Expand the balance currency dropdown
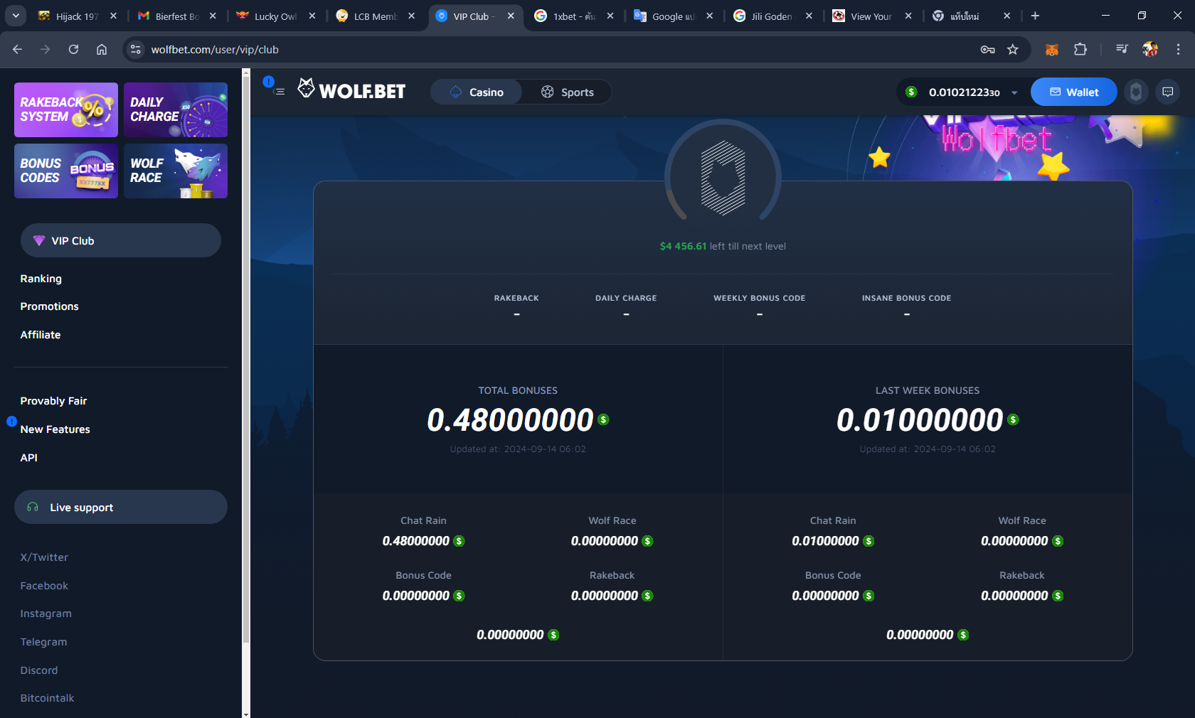The height and width of the screenshot is (718, 1195). pyautogui.click(x=1014, y=92)
